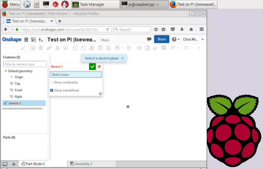
Task: Confirm Sketch 1 with green checkmark
Action: (x=92, y=66)
